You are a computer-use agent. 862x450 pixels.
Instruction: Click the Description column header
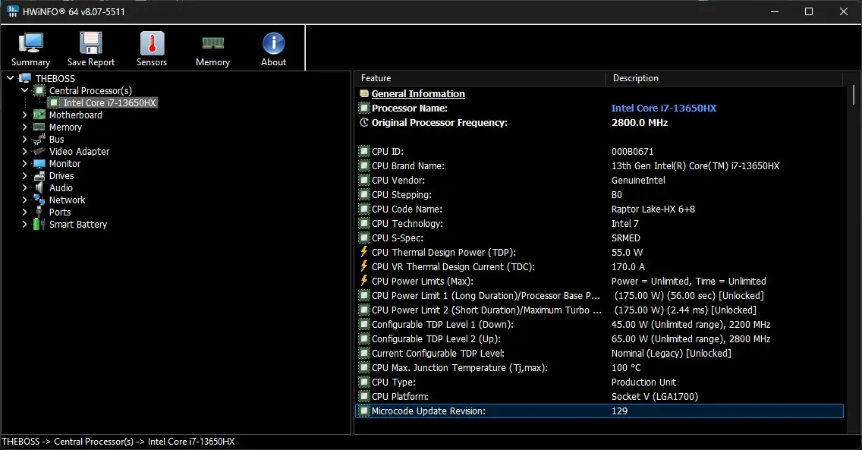pos(724,78)
